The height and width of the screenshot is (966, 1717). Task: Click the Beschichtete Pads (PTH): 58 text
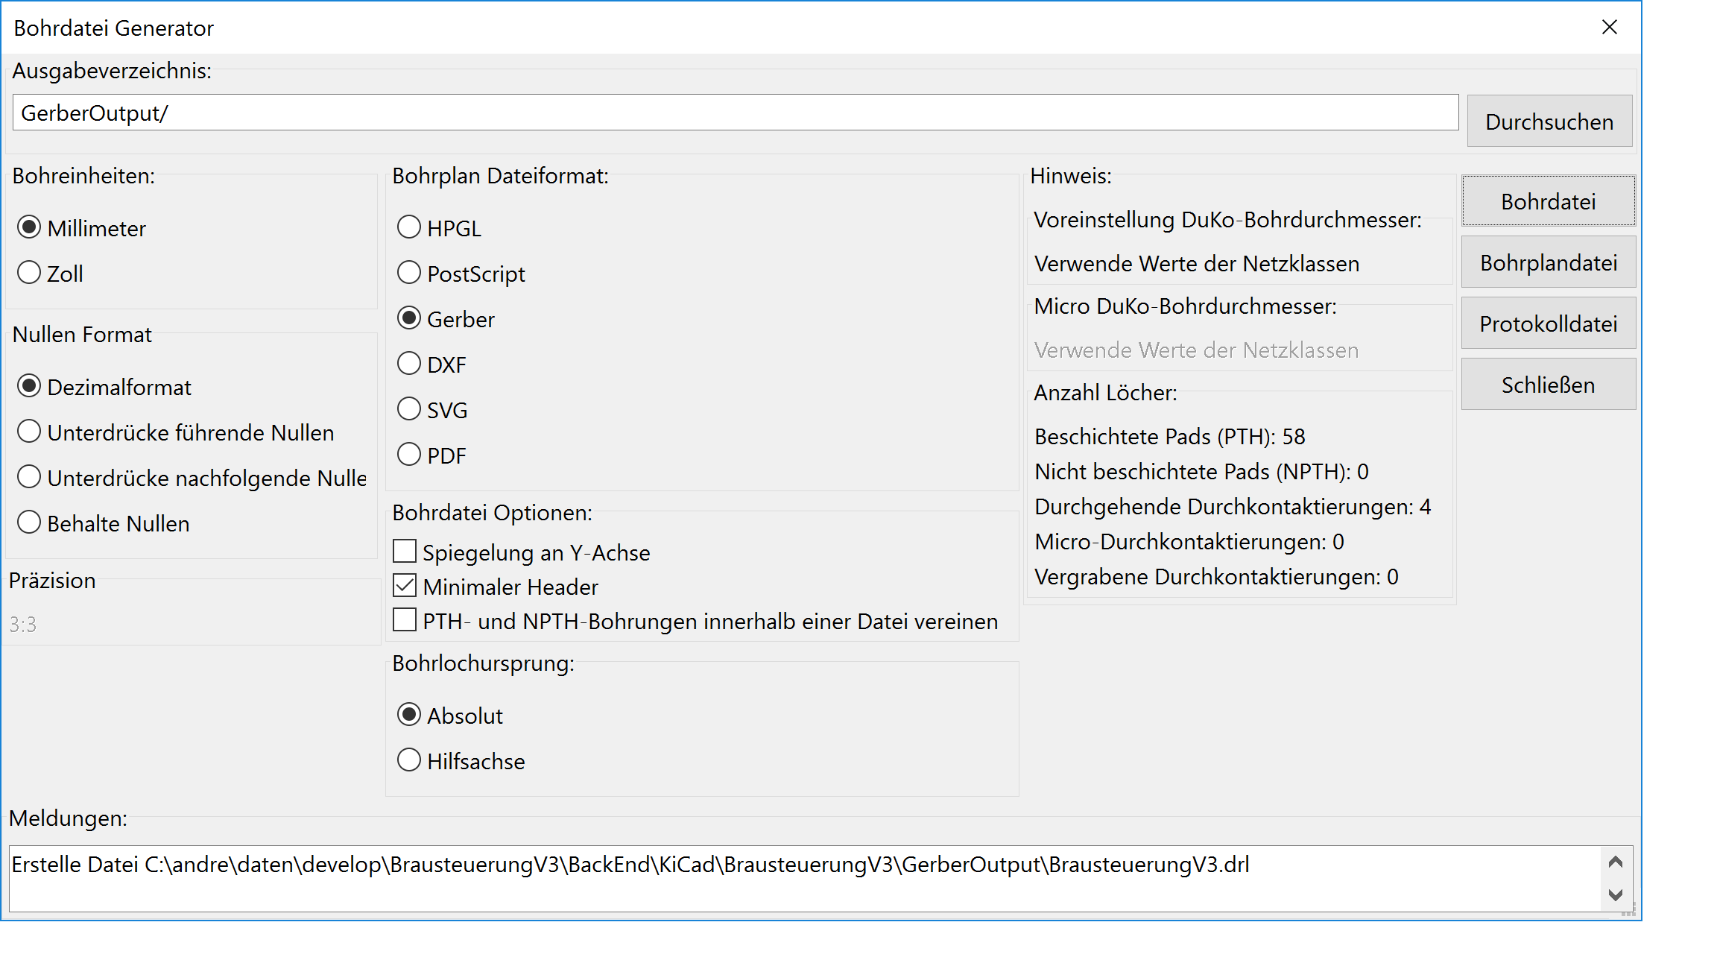[1170, 437]
